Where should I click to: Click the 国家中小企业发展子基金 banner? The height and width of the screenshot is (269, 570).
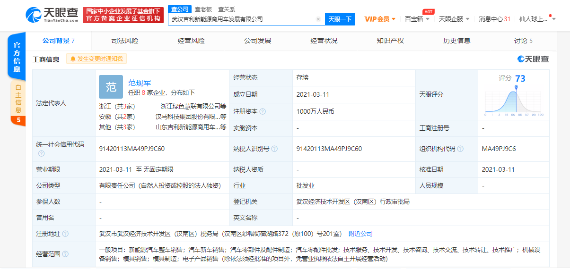(123, 15)
